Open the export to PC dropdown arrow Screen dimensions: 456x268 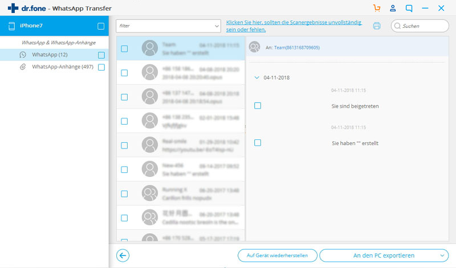click(442, 255)
